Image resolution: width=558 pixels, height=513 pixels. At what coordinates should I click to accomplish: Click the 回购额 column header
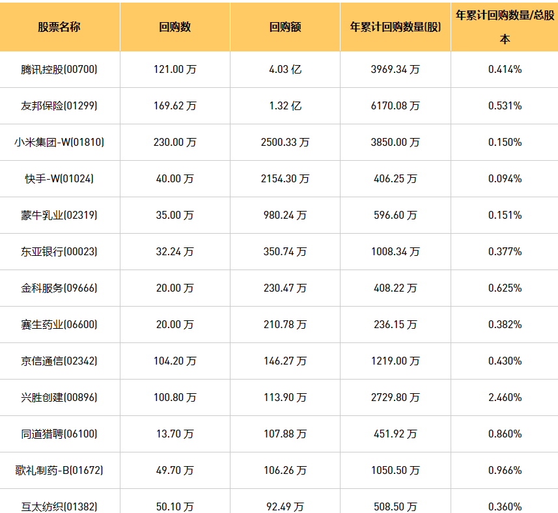(285, 27)
